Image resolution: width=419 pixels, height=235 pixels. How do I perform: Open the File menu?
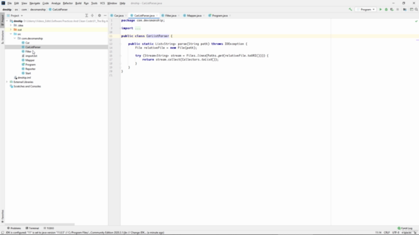(10, 3)
